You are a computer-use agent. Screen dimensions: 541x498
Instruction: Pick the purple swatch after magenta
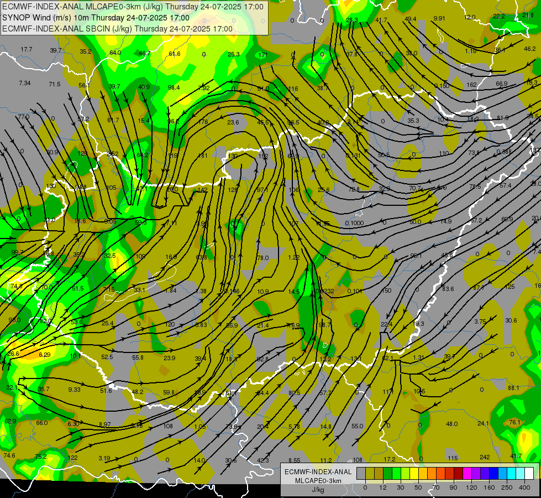pos(476,474)
